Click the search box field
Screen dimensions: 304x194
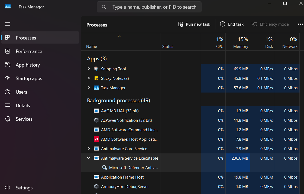(154, 7)
